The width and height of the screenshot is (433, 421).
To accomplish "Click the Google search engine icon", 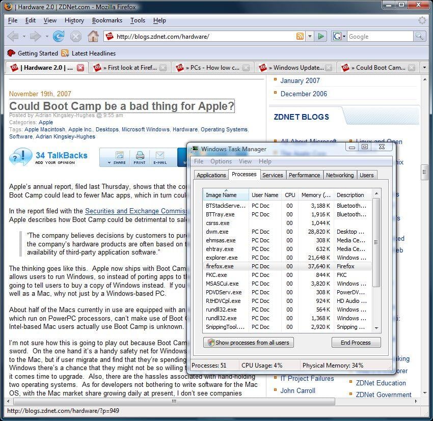I will pos(337,36).
